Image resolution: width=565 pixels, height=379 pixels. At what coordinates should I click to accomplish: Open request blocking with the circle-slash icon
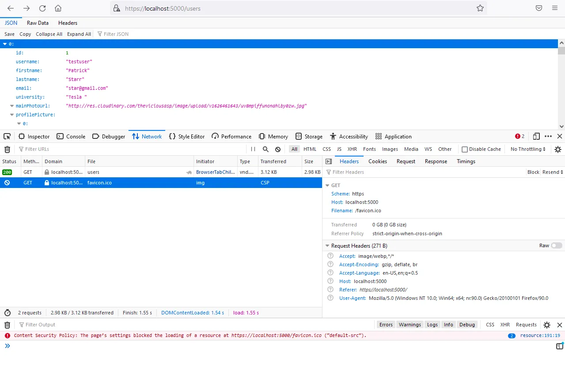(278, 149)
